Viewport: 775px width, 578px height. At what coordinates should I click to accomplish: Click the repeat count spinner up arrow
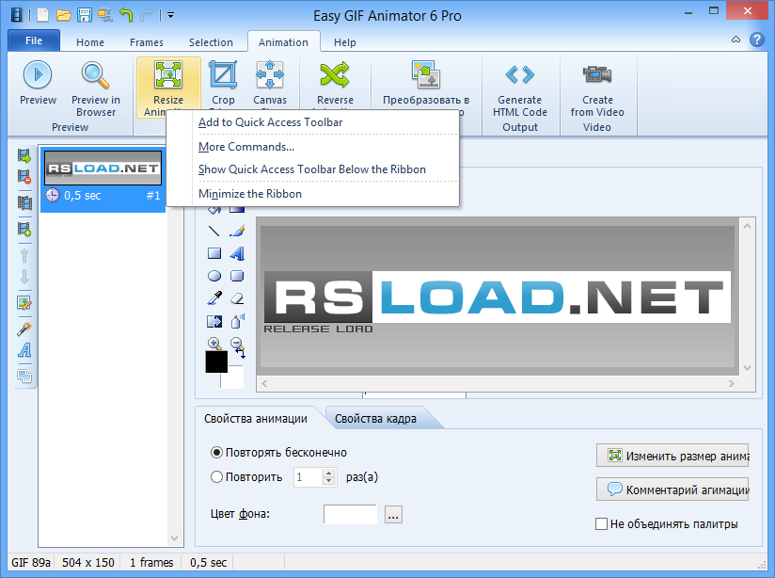pos(328,474)
